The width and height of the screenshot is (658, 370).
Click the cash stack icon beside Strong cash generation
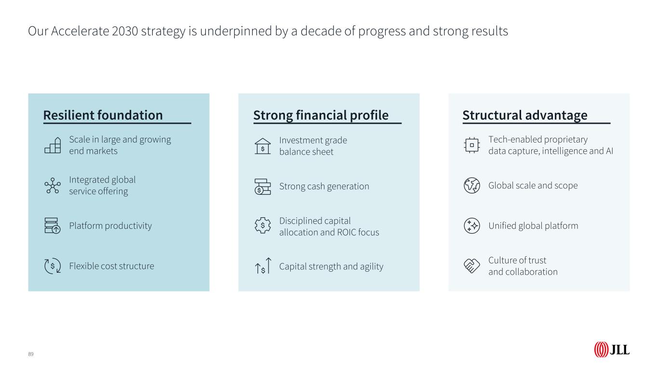(x=262, y=186)
